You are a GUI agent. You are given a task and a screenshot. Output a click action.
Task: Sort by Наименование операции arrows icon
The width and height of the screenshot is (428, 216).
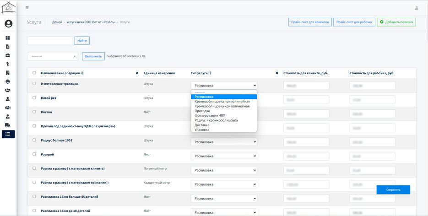point(82,73)
